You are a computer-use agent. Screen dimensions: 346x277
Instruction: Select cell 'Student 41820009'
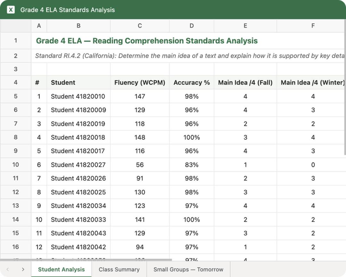pyautogui.click(x=78, y=110)
